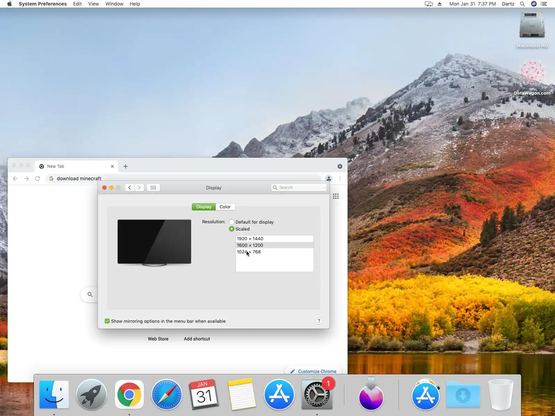555x416 pixels.
Task: Open the View menu
Action: tap(94, 4)
